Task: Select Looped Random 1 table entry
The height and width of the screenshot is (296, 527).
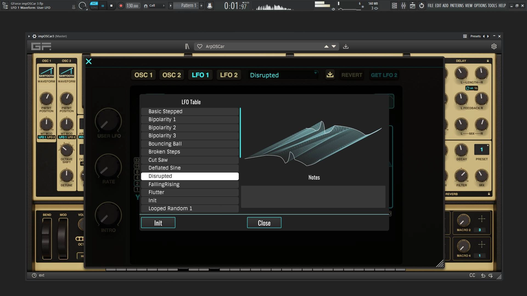Action: pyautogui.click(x=190, y=209)
